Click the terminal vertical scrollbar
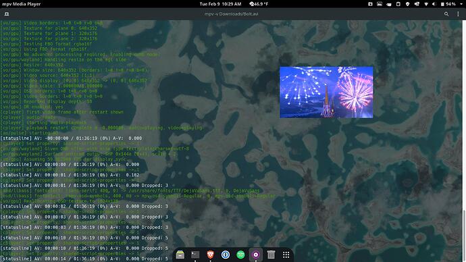The image size is (466, 262). 464,235
